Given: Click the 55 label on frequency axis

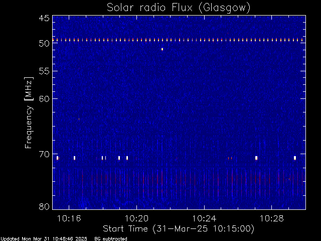Looking at the screenshot, I should click(x=44, y=71).
